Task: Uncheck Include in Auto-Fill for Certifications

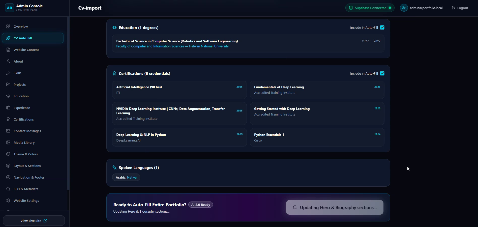Action: point(382,73)
